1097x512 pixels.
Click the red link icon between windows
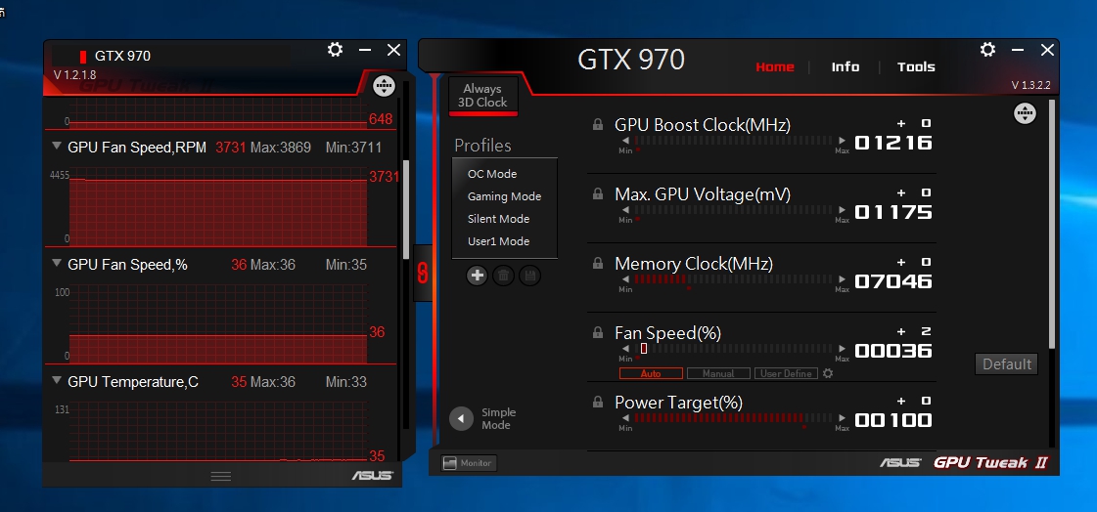coord(423,274)
